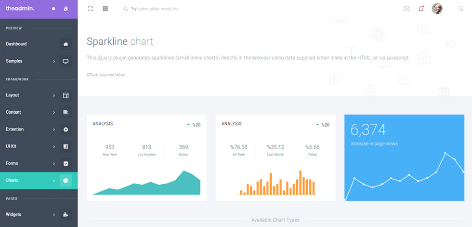Viewport: 472px width, 227px height.
Task: Click the Charts pie icon
Action: click(x=66, y=181)
